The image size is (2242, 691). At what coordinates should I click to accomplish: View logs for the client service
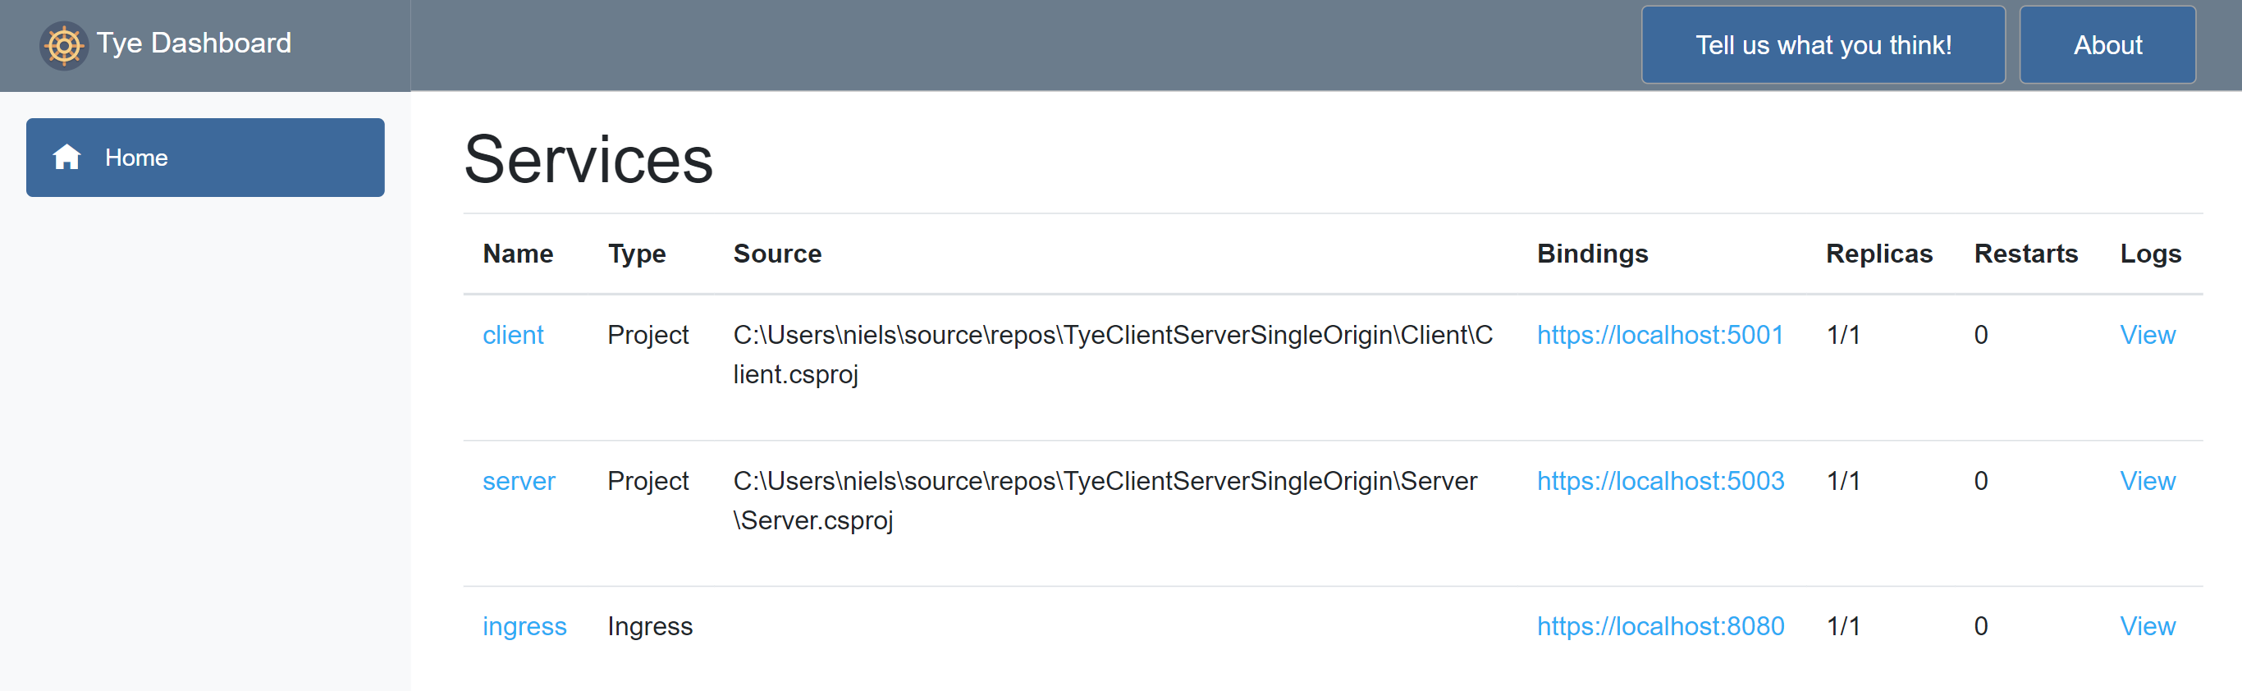2146,335
